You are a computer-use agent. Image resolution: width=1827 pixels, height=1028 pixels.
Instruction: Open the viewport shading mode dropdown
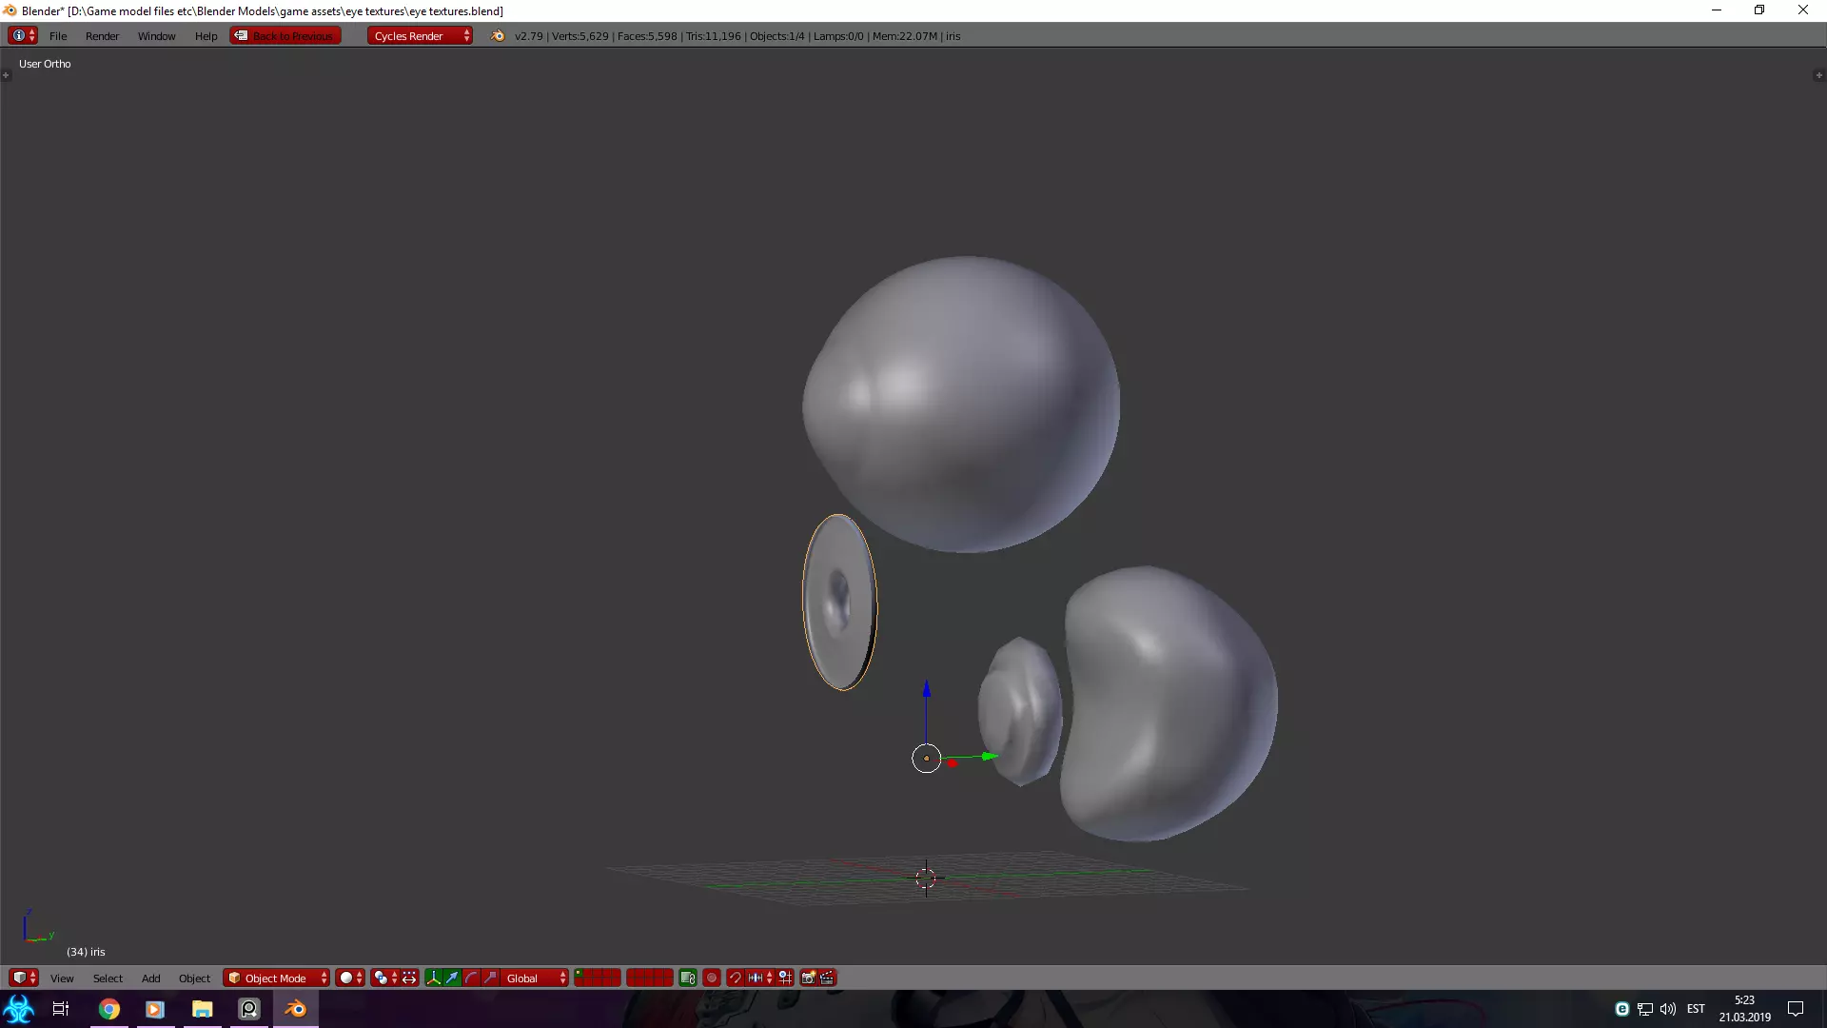click(x=350, y=978)
